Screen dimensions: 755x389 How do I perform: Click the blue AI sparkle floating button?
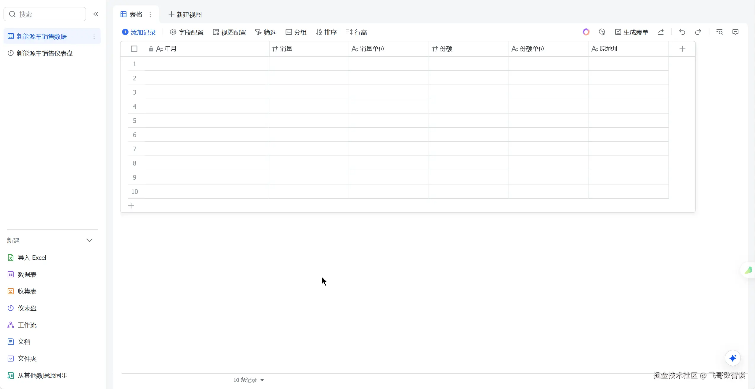click(x=732, y=358)
